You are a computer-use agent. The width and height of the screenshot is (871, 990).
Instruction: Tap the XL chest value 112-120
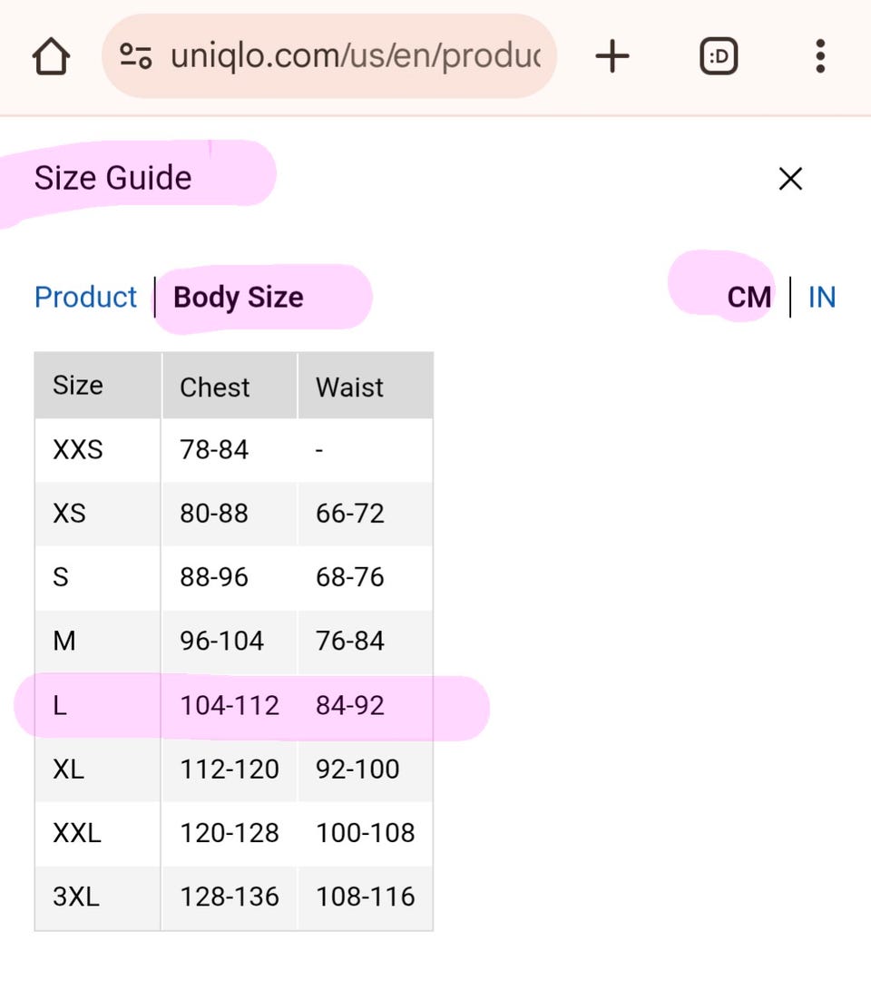230,769
